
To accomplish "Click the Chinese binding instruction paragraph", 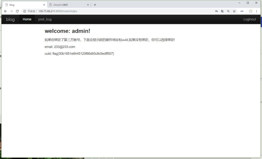I will pyautogui.click(x=110, y=40).
